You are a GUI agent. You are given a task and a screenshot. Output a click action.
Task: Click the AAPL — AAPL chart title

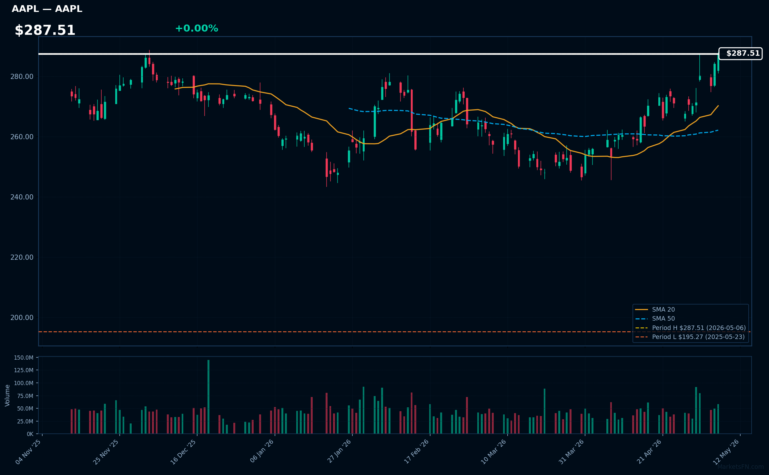[47, 9]
